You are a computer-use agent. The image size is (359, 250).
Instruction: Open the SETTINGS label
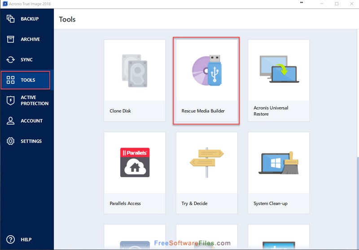pyautogui.click(x=31, y=141)
